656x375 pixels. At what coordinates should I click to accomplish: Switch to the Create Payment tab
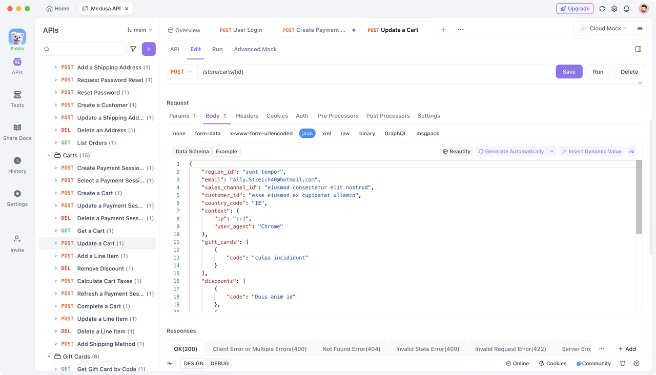(x=315, y=30)
